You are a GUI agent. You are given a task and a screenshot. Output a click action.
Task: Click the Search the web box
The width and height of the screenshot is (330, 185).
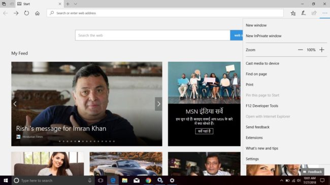(x=153, y=35)
